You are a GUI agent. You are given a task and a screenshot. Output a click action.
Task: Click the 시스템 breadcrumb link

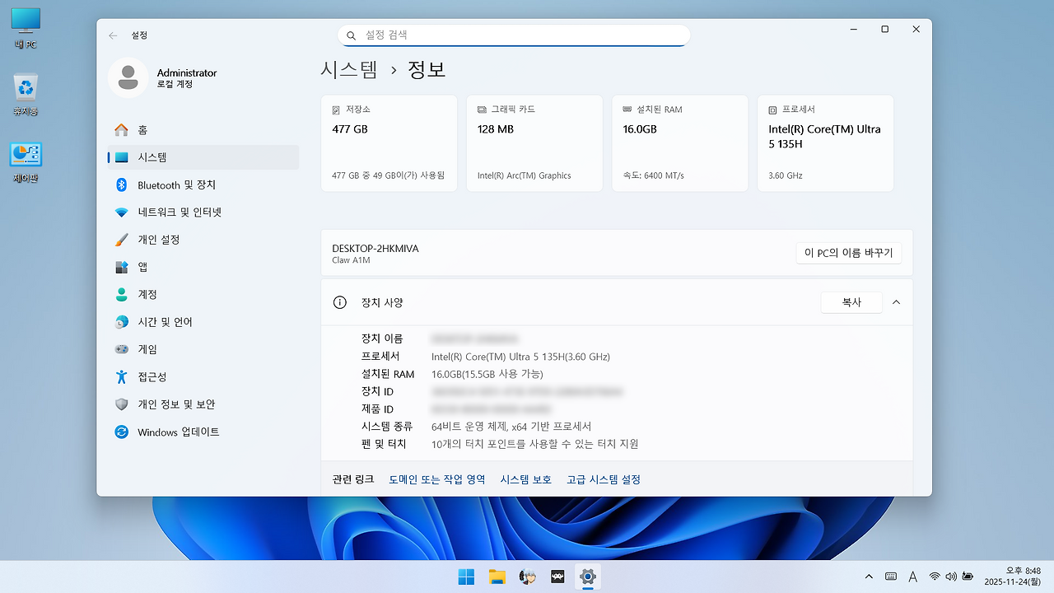click(349, 69)
